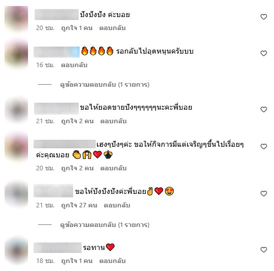Screen dimensions: 274x271
Task: Like the comment 'ขอให้ปังปังปังค่ะพี่บอย'
Action: coord(263,193)
